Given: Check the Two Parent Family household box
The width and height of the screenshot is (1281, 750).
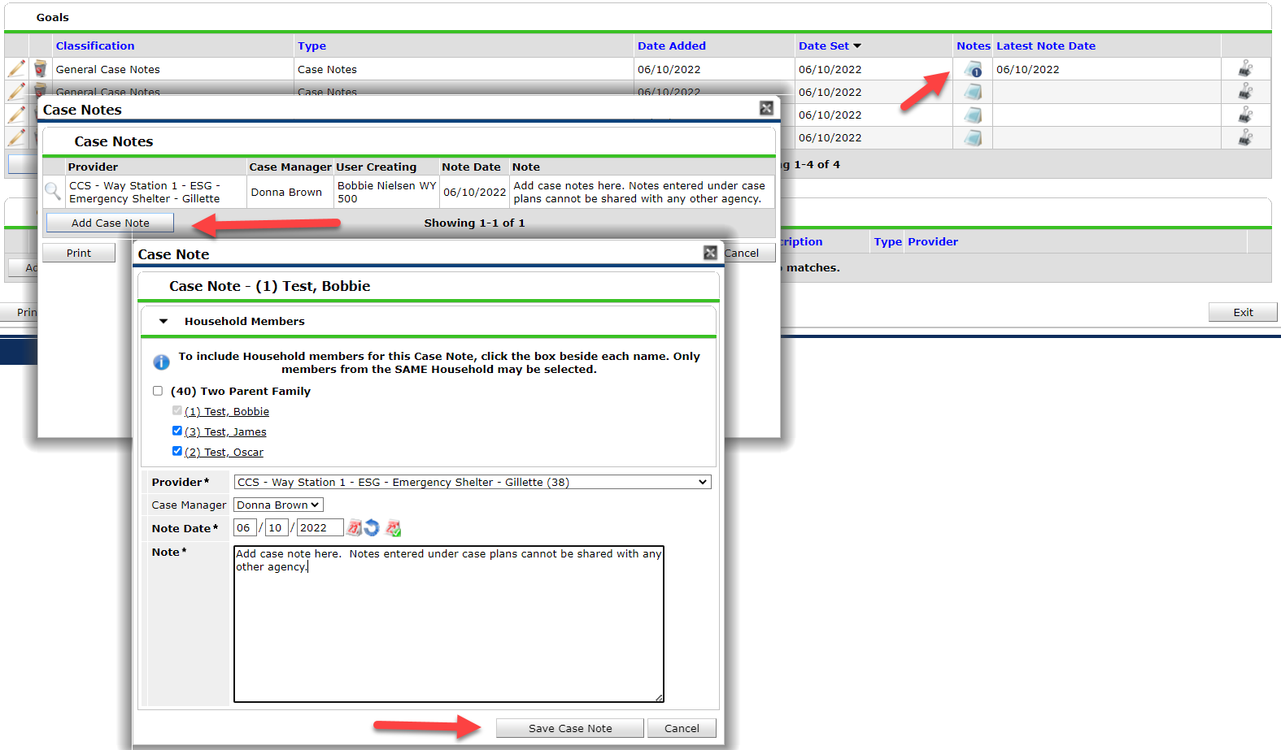Looking at the screenshot, I should (158, 391).
